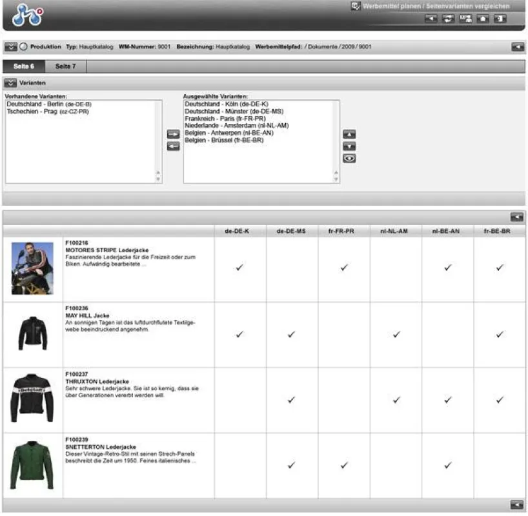Click THRUXTON checkmark under de-DE-MS
The image size is (528, 516).
pos(291,400)
